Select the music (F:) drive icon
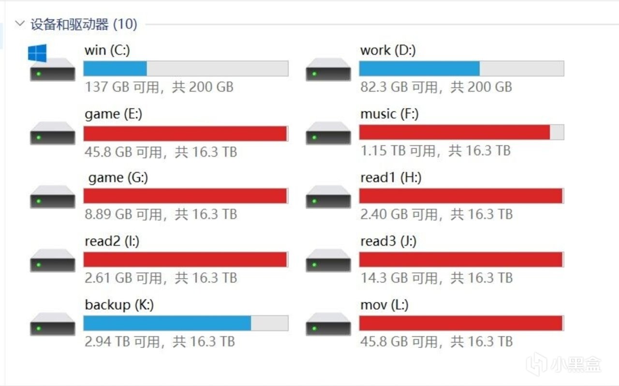619x386 pixels. 328,133
